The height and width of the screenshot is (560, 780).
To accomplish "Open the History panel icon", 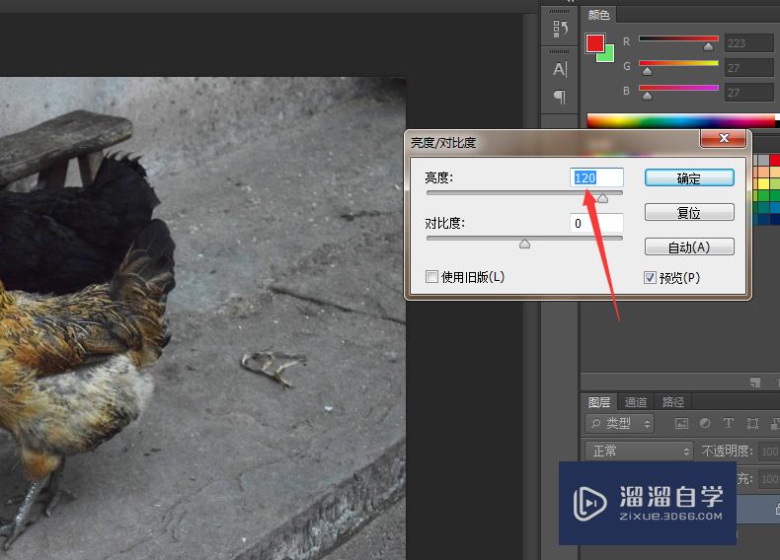I will (x=560, y=29).
